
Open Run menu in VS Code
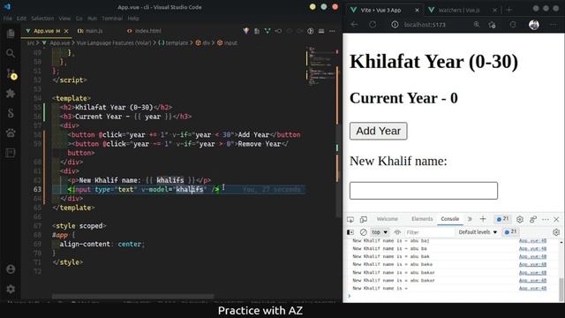[x=92, y=19]
